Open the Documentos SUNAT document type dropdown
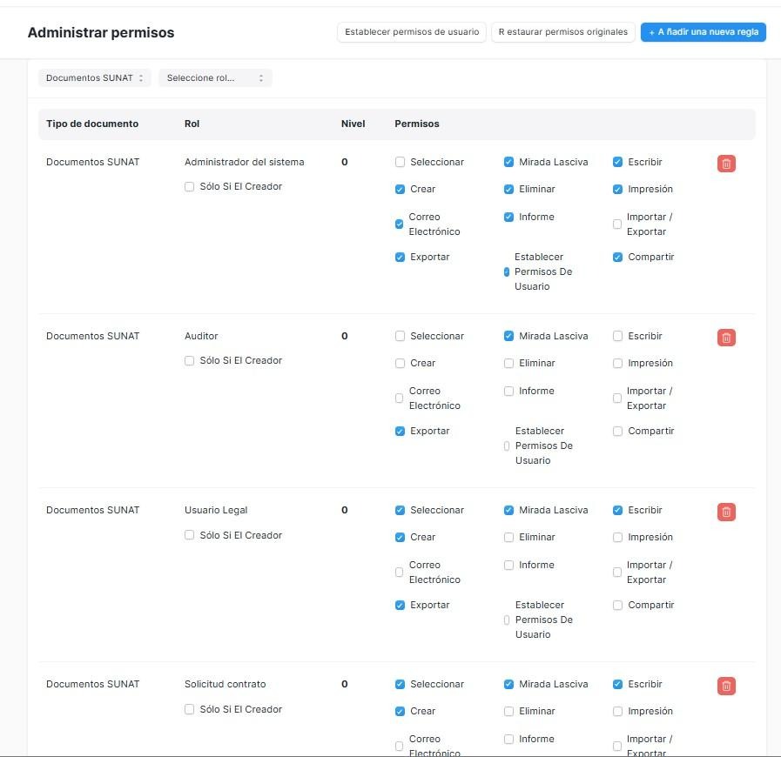Screen dimensions: 781x757 click(x=94, y=78)
